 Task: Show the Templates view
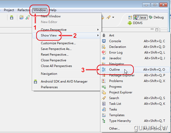(135, 115)
